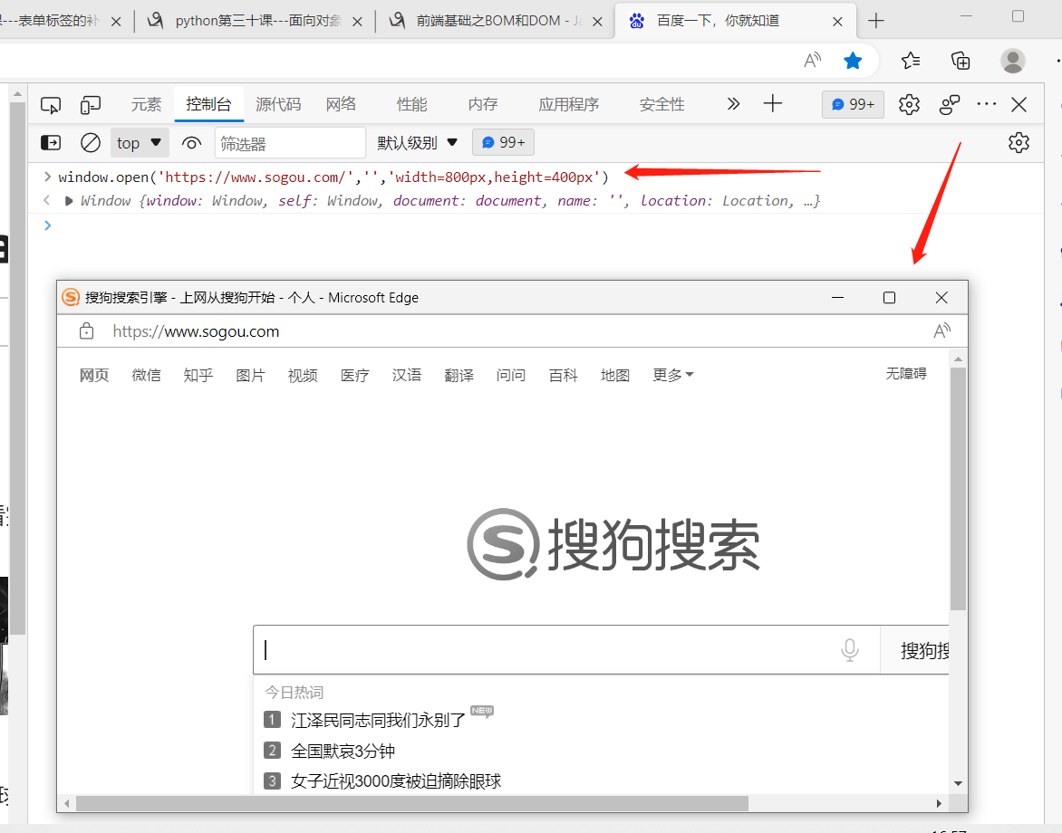The height and width of the screenshot is (833, 1062).
Task: Click read aloud icon in Sogou popup window
Action: click(x=941, y=330)
